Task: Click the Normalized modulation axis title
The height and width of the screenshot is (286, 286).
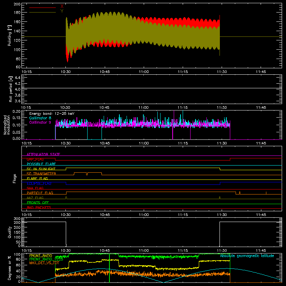Action: pos(7,125)
